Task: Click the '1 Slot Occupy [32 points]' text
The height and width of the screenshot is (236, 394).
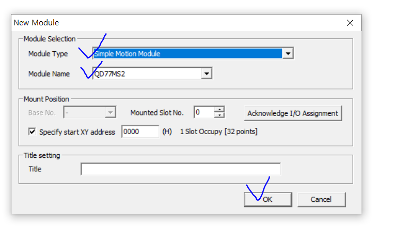Action: pos(218,131)
